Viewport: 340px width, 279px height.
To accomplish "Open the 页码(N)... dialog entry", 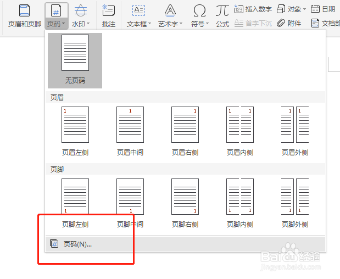I will tap(185, 244).
